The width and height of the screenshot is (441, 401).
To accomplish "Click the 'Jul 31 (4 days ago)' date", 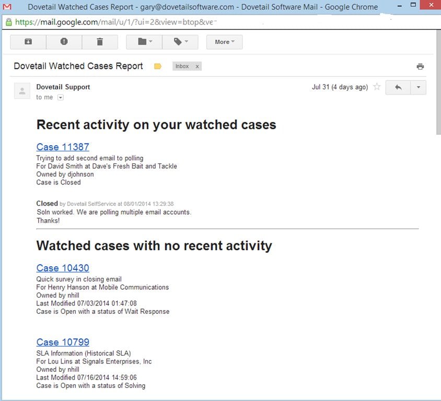I will coord(340,87).
